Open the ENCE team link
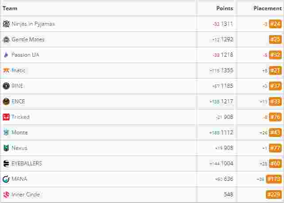 click(18, 101)
